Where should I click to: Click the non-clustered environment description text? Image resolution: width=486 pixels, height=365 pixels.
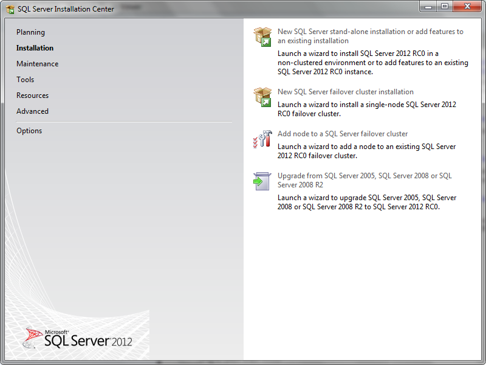pyautogui.click(x=373, y=63)
